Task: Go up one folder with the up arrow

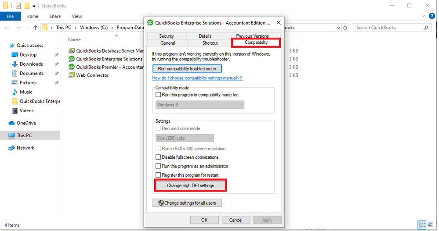Action: (x=35, y=27)
